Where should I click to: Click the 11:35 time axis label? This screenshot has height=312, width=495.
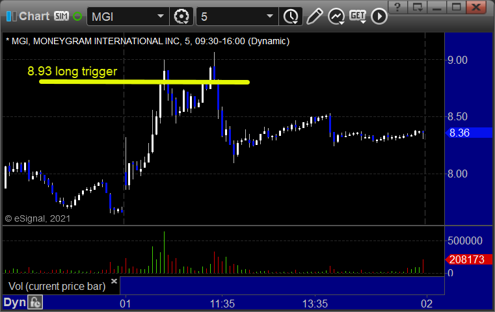point(222,304)
